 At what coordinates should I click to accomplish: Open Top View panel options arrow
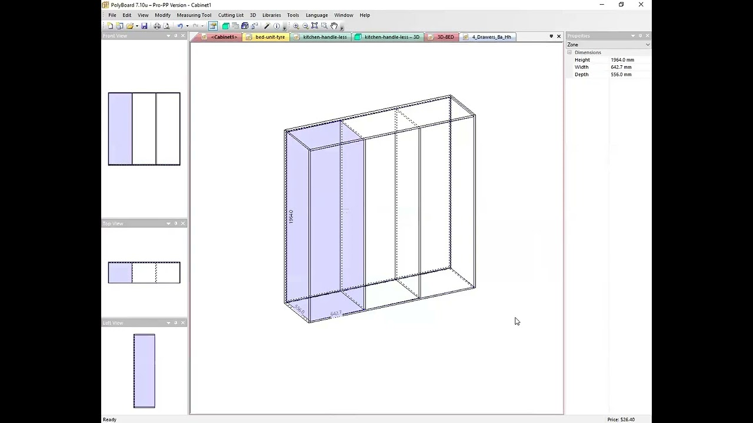click(x=168, y=223)
